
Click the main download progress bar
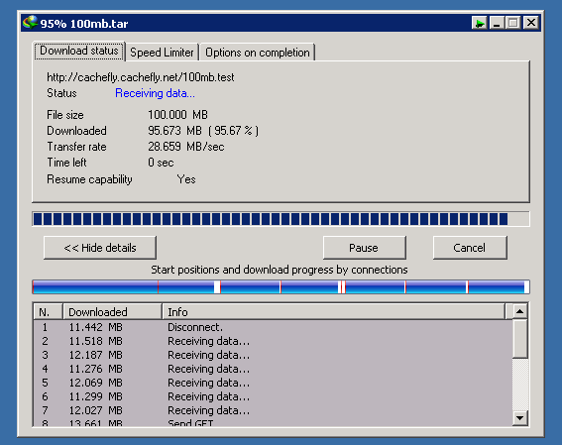click(281, 219)
